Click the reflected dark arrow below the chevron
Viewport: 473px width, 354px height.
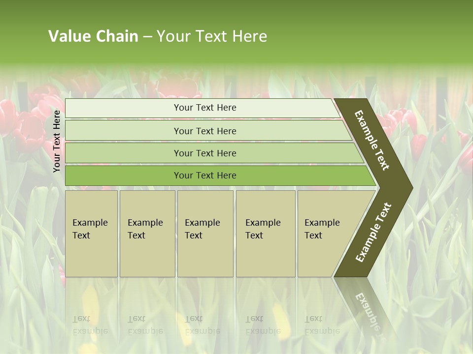(x=367, y=307)
